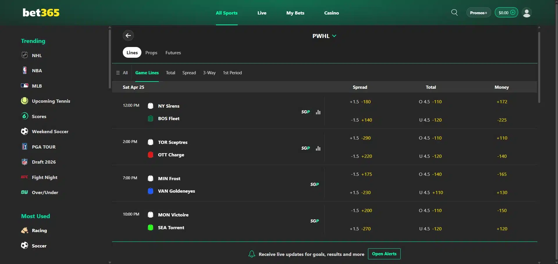The width and height of the screenshot is (558, 264).
Task: Click the main content scrollbar
Action: [539, 67]
